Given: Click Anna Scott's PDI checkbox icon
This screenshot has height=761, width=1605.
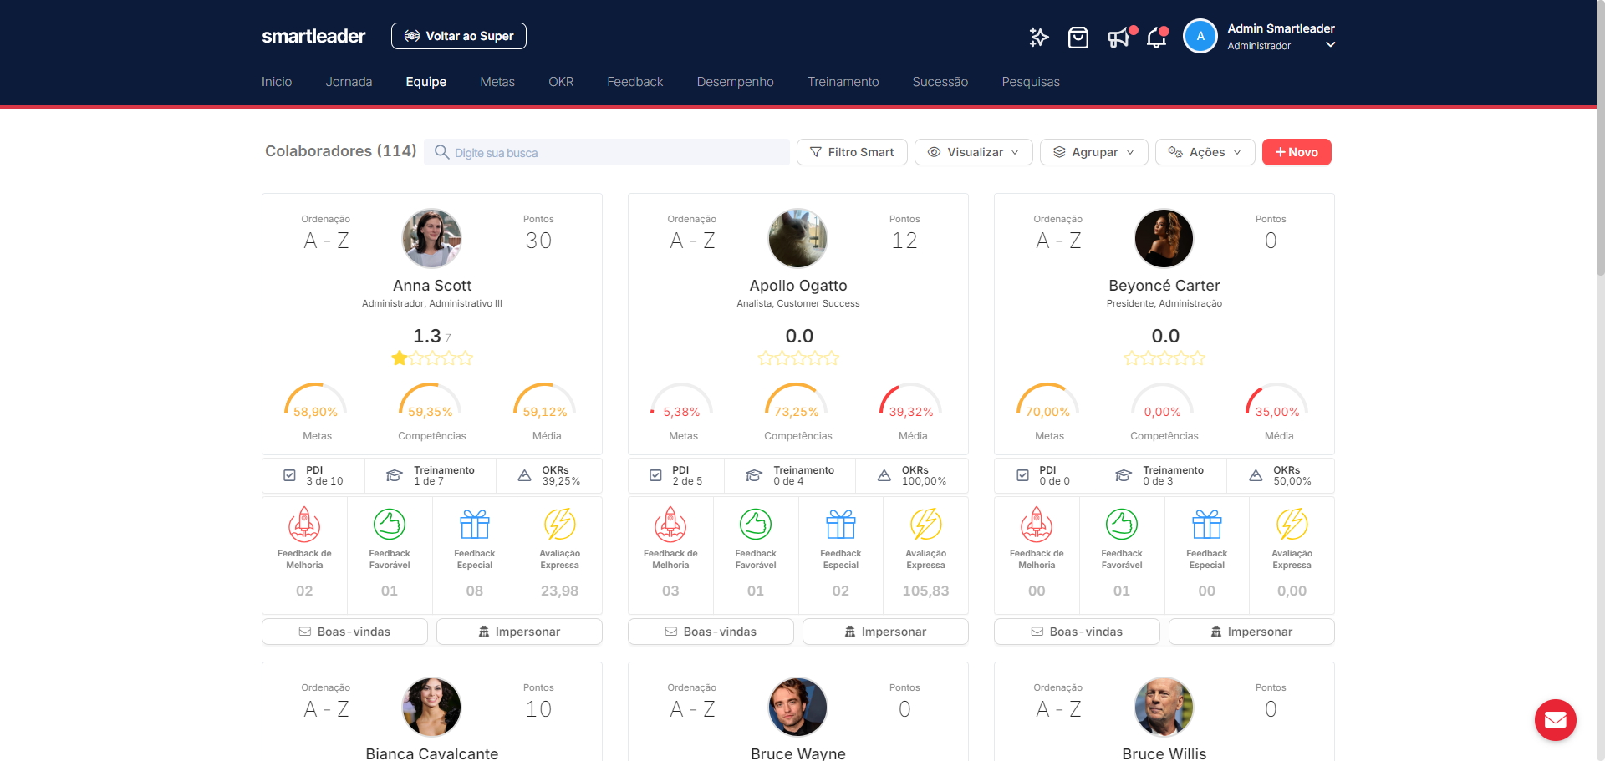Looking at the screenshot, I should tap(289, 475).
